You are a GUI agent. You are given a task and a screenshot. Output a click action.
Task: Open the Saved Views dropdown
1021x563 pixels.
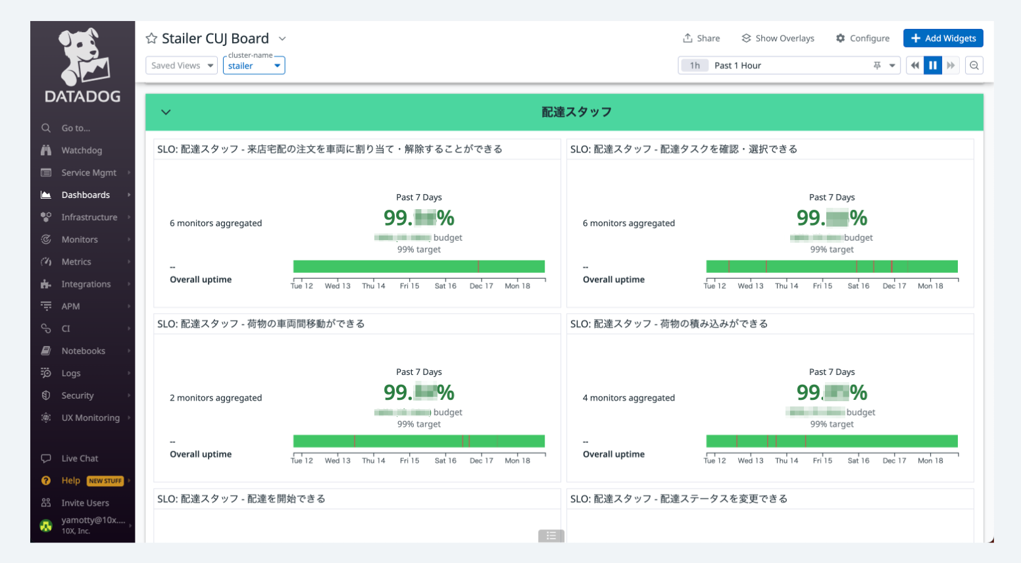[x=182, y=66]
